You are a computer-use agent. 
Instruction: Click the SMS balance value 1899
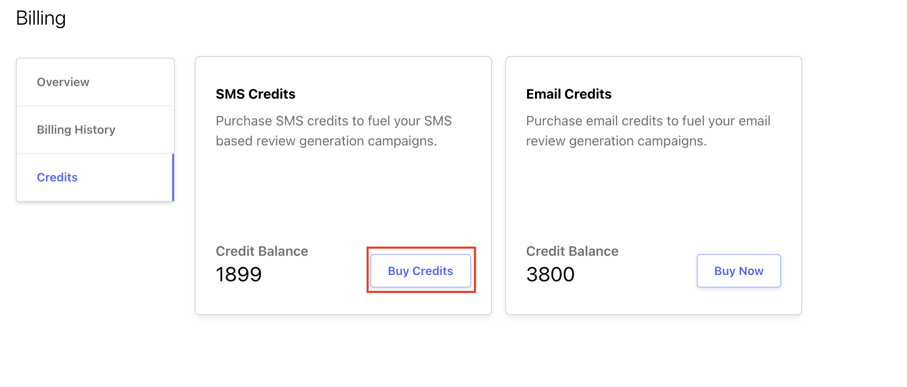[x=239, y=275]
